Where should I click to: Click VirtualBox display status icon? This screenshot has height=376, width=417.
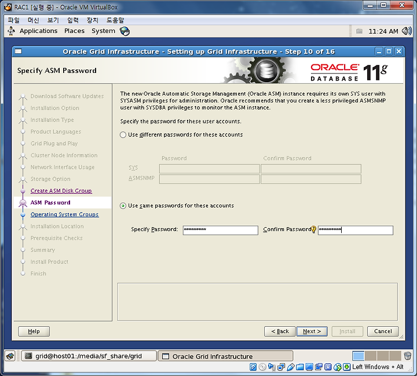coord(309,367)
